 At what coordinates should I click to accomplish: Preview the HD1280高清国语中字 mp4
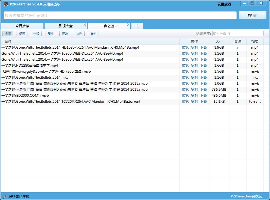pyautogui.click(x=185, y=66)
